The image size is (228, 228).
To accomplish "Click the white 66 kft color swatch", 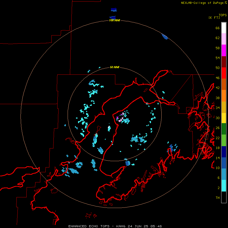I will pyautogui.click(x=224, y=28).
